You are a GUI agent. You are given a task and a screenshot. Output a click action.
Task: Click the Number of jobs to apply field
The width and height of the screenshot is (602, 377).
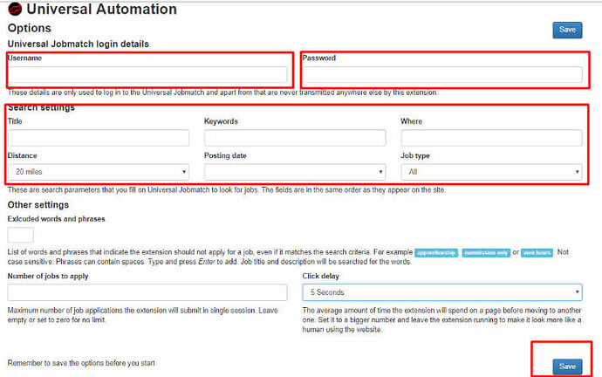coord(147,292)
